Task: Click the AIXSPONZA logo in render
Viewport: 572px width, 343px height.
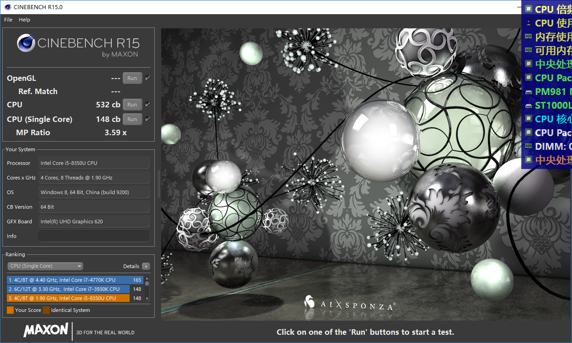Action: tap(350, 304)
